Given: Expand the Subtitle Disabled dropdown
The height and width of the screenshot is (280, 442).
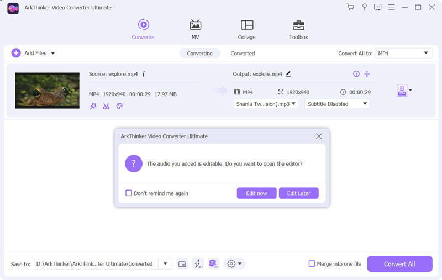Looking at the screenshot, I should [x=337, y=104].
